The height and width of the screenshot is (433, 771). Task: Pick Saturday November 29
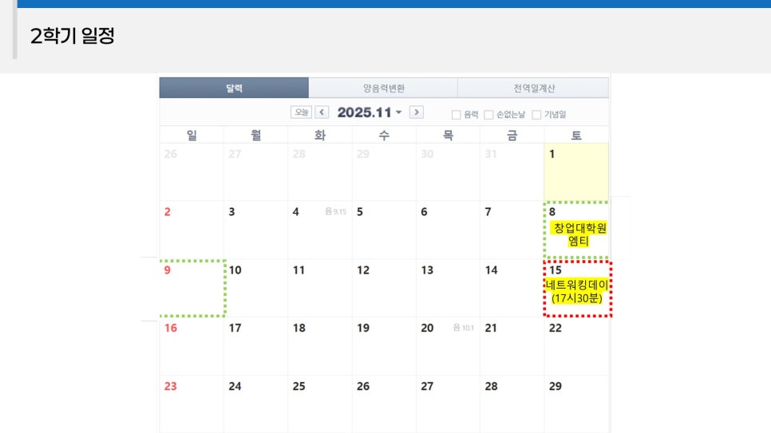tap(575, 403)
